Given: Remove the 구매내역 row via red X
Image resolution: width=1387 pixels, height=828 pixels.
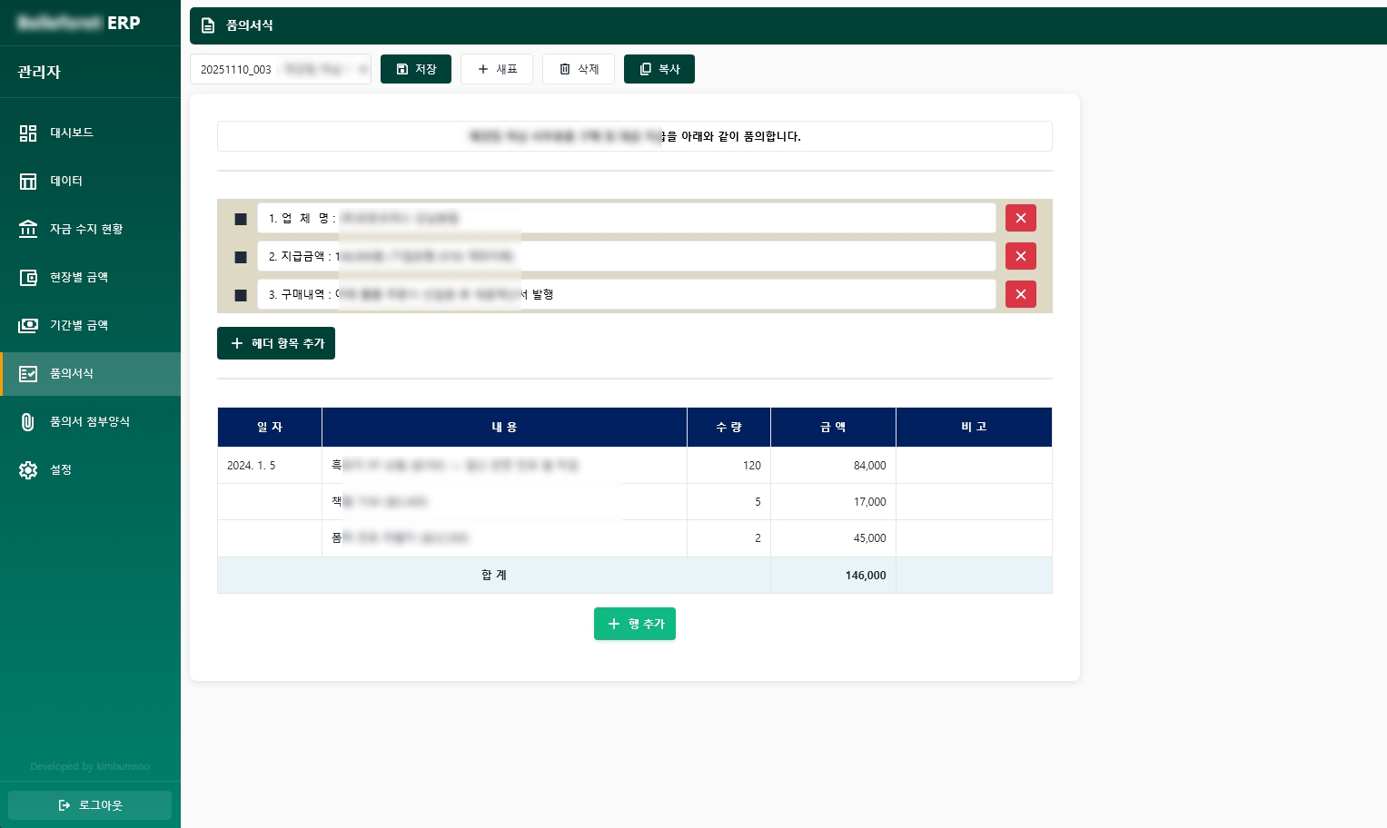Looking at the screenshot, I should 1020,294.
